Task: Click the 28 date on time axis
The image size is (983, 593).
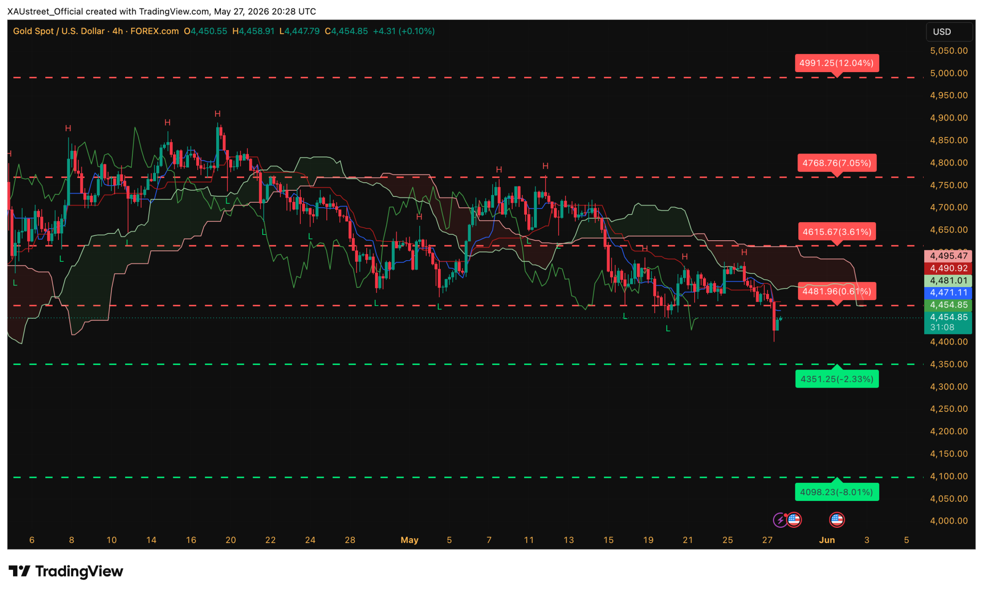Action: pos(350,540)
